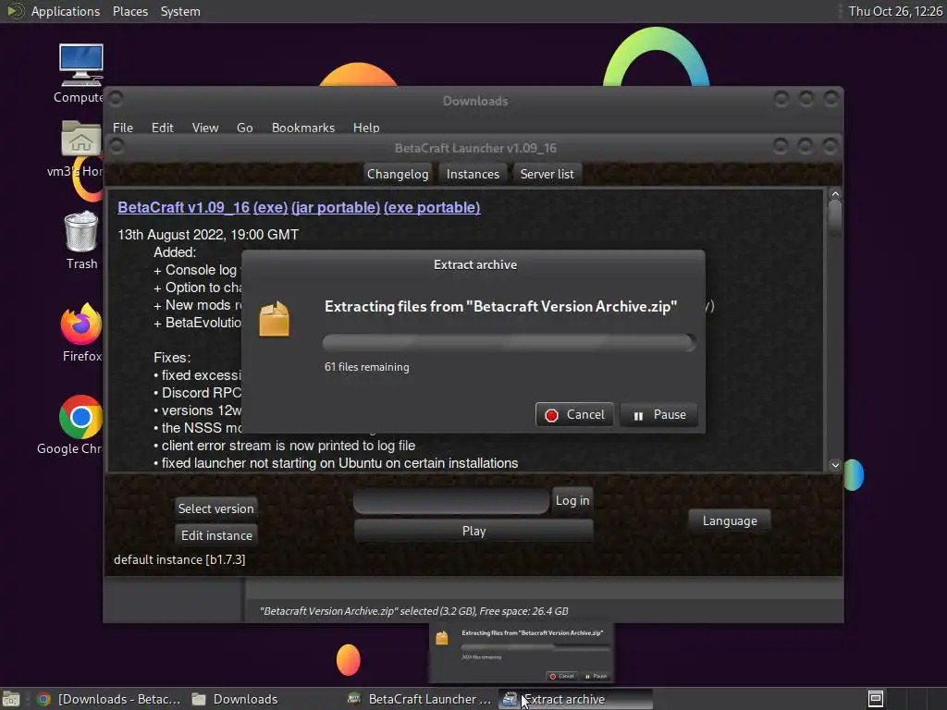Switch to BetaCraft Launcher taskbar item

[421, 699]
